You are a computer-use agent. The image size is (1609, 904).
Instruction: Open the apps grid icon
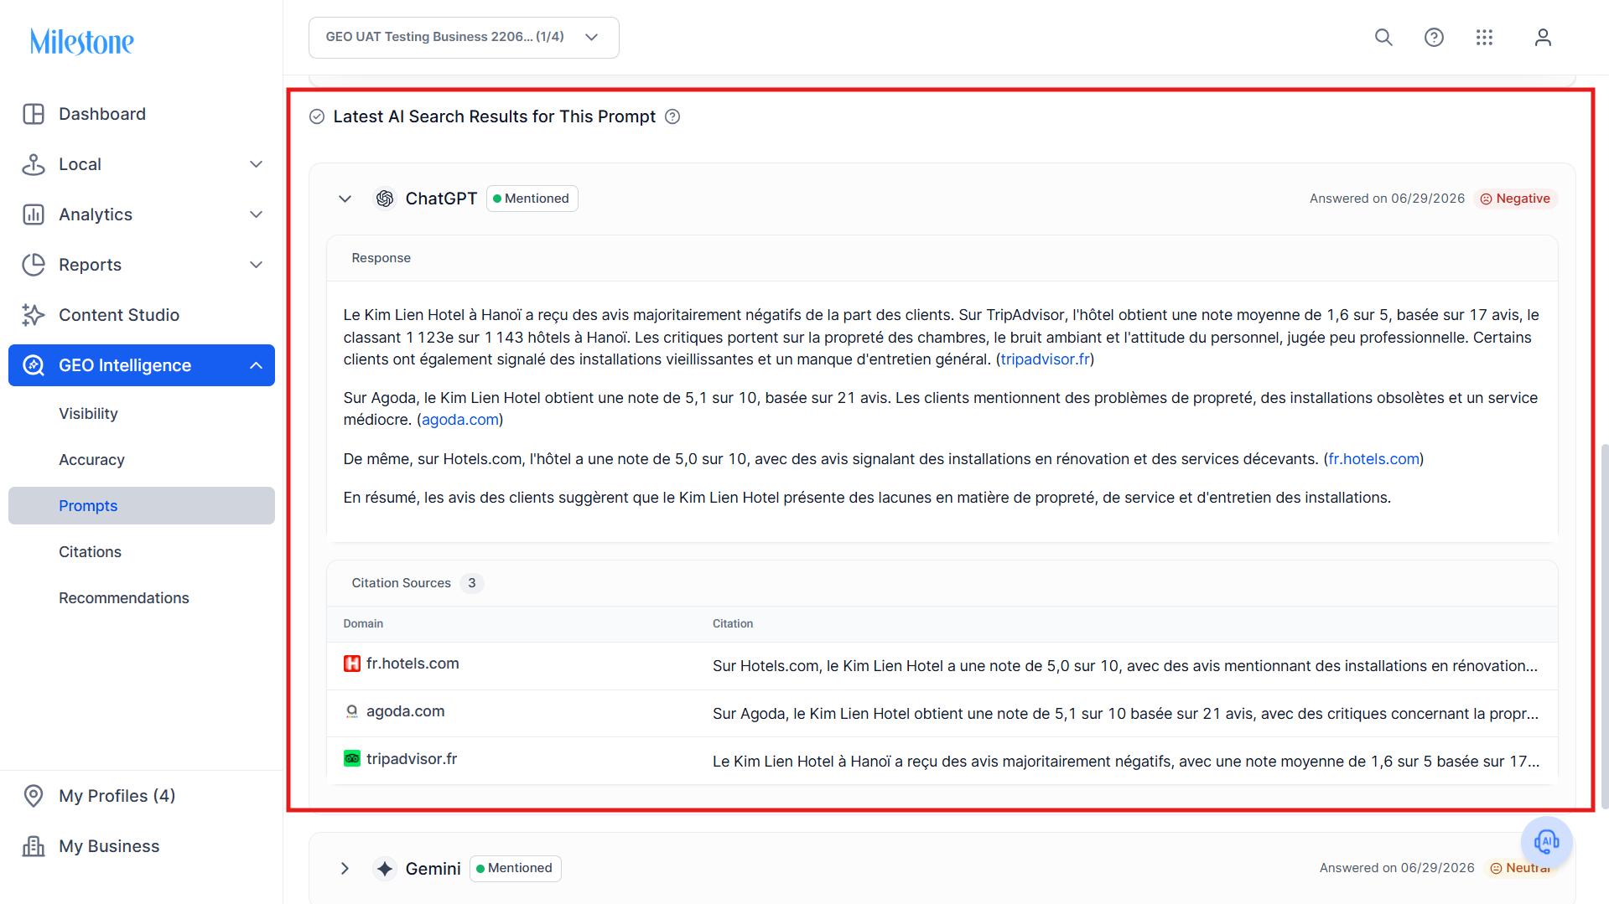1484,38
